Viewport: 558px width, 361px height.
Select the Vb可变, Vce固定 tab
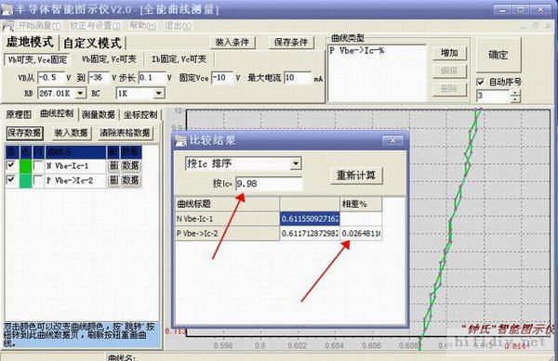37,59
